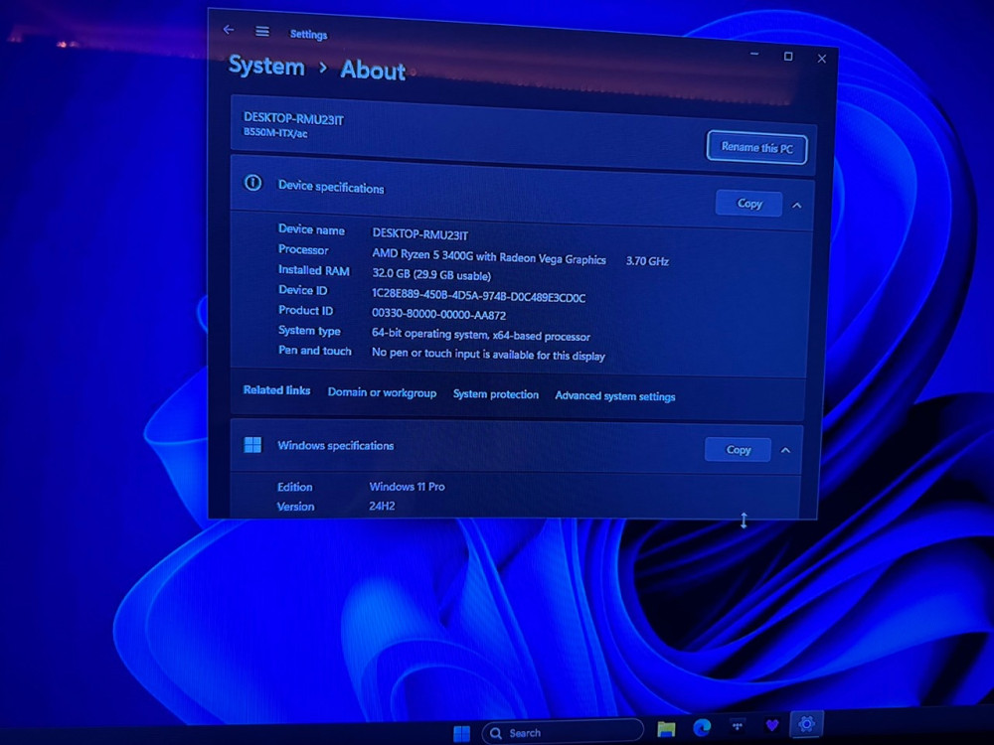Open the hamburger navigation menu
Viewport: 994px width, 745px height.
click(x=262, y=32)
